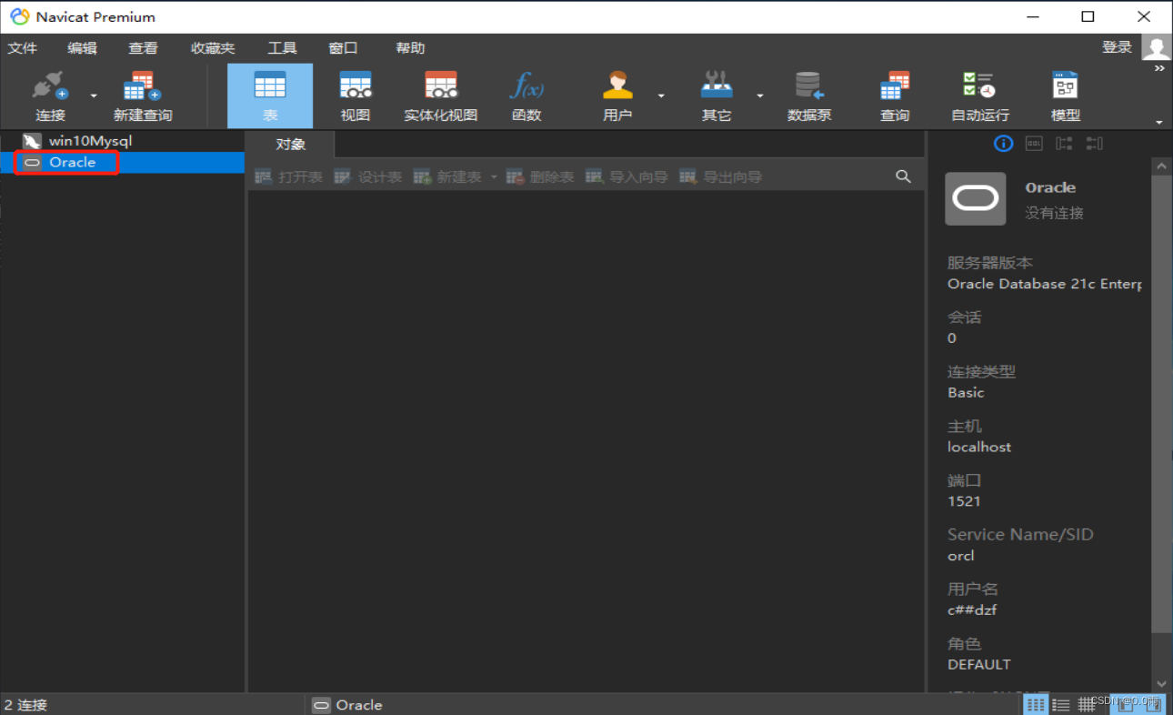Click the 'Oracle Database 21c' version text
The width and height of the screenshot is (1173, 715).
[1045, 284]
